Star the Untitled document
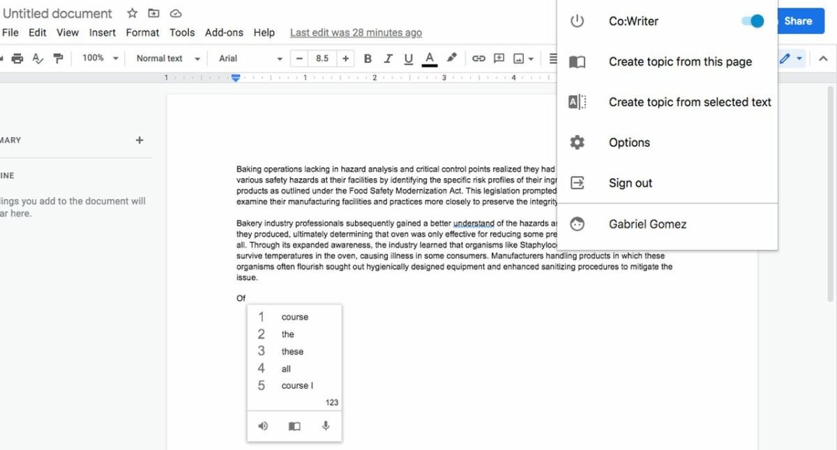This screenshot has width=837, height=450. [x=132, y=13]
